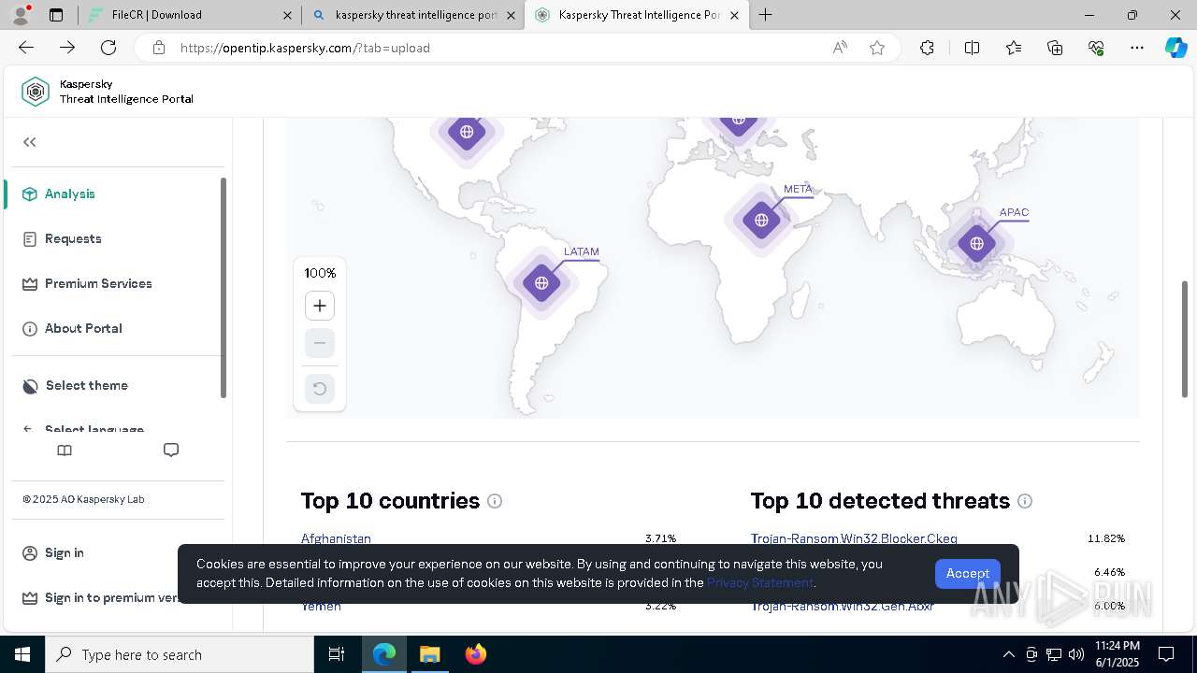
Task: Add page to favorites star
Action: (x=877, y=48)
